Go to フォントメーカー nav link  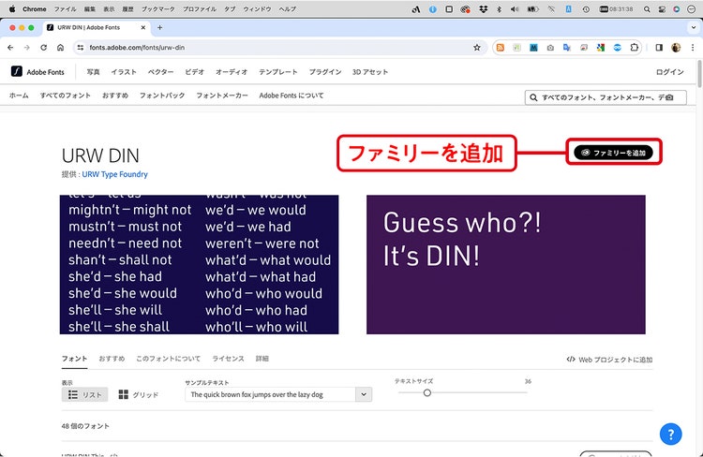click(x=222, y=96)
